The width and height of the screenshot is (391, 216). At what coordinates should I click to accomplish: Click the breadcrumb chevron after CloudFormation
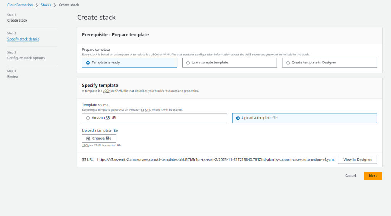click(x=37, y=5)
